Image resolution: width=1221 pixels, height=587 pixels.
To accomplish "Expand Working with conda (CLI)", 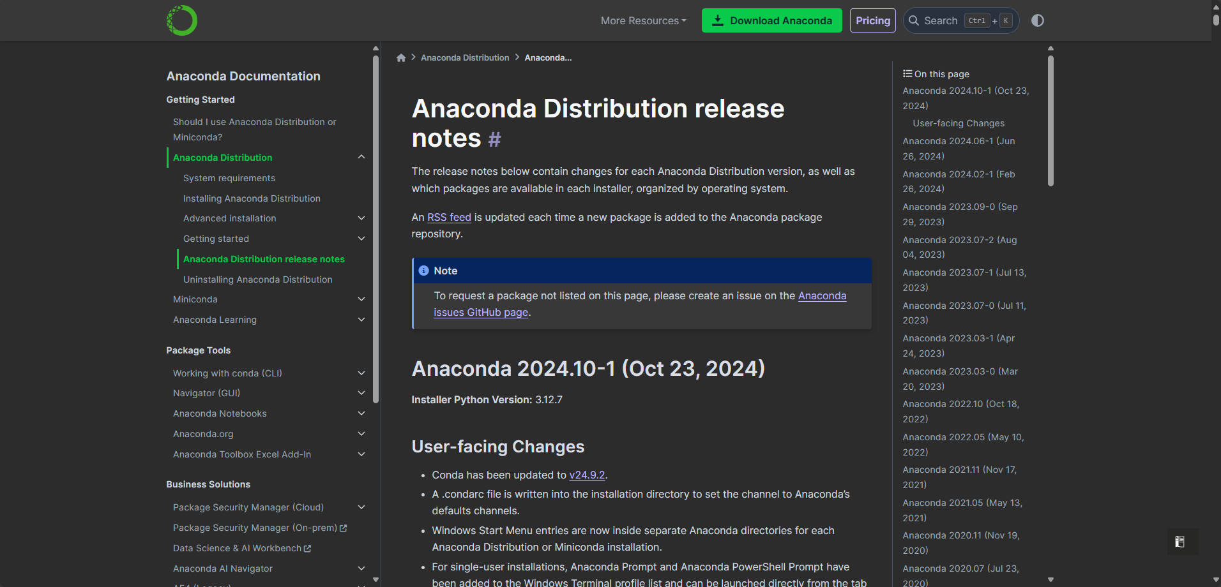I will click(x=361, y=373).
